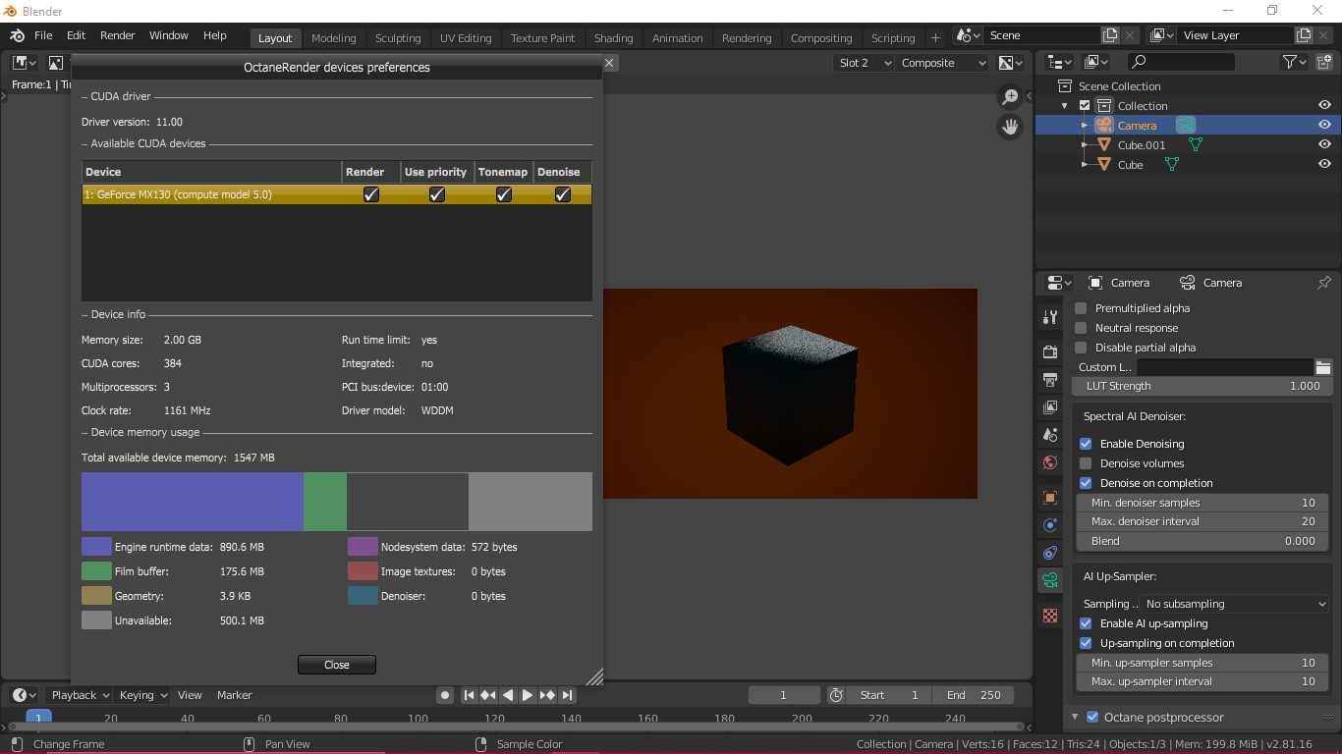1342x754 pixels.
Task: Switch to the Modeling workspace tab
Action: [x=334, y=38]
